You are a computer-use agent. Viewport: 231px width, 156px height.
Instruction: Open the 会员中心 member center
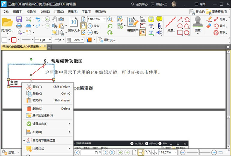[139, 4]
